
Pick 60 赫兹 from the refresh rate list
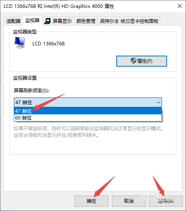pyautogui.click(x=88, y=118)
